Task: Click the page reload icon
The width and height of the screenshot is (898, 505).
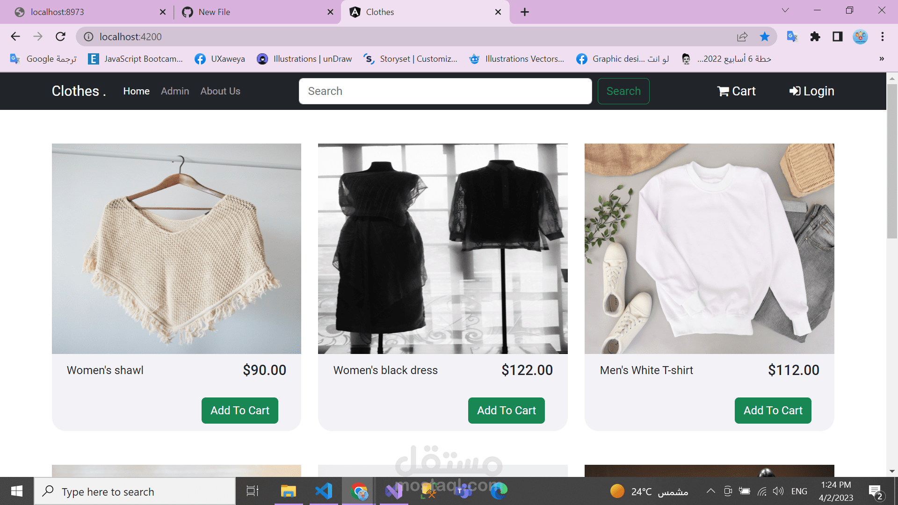Action: [61, 36]
